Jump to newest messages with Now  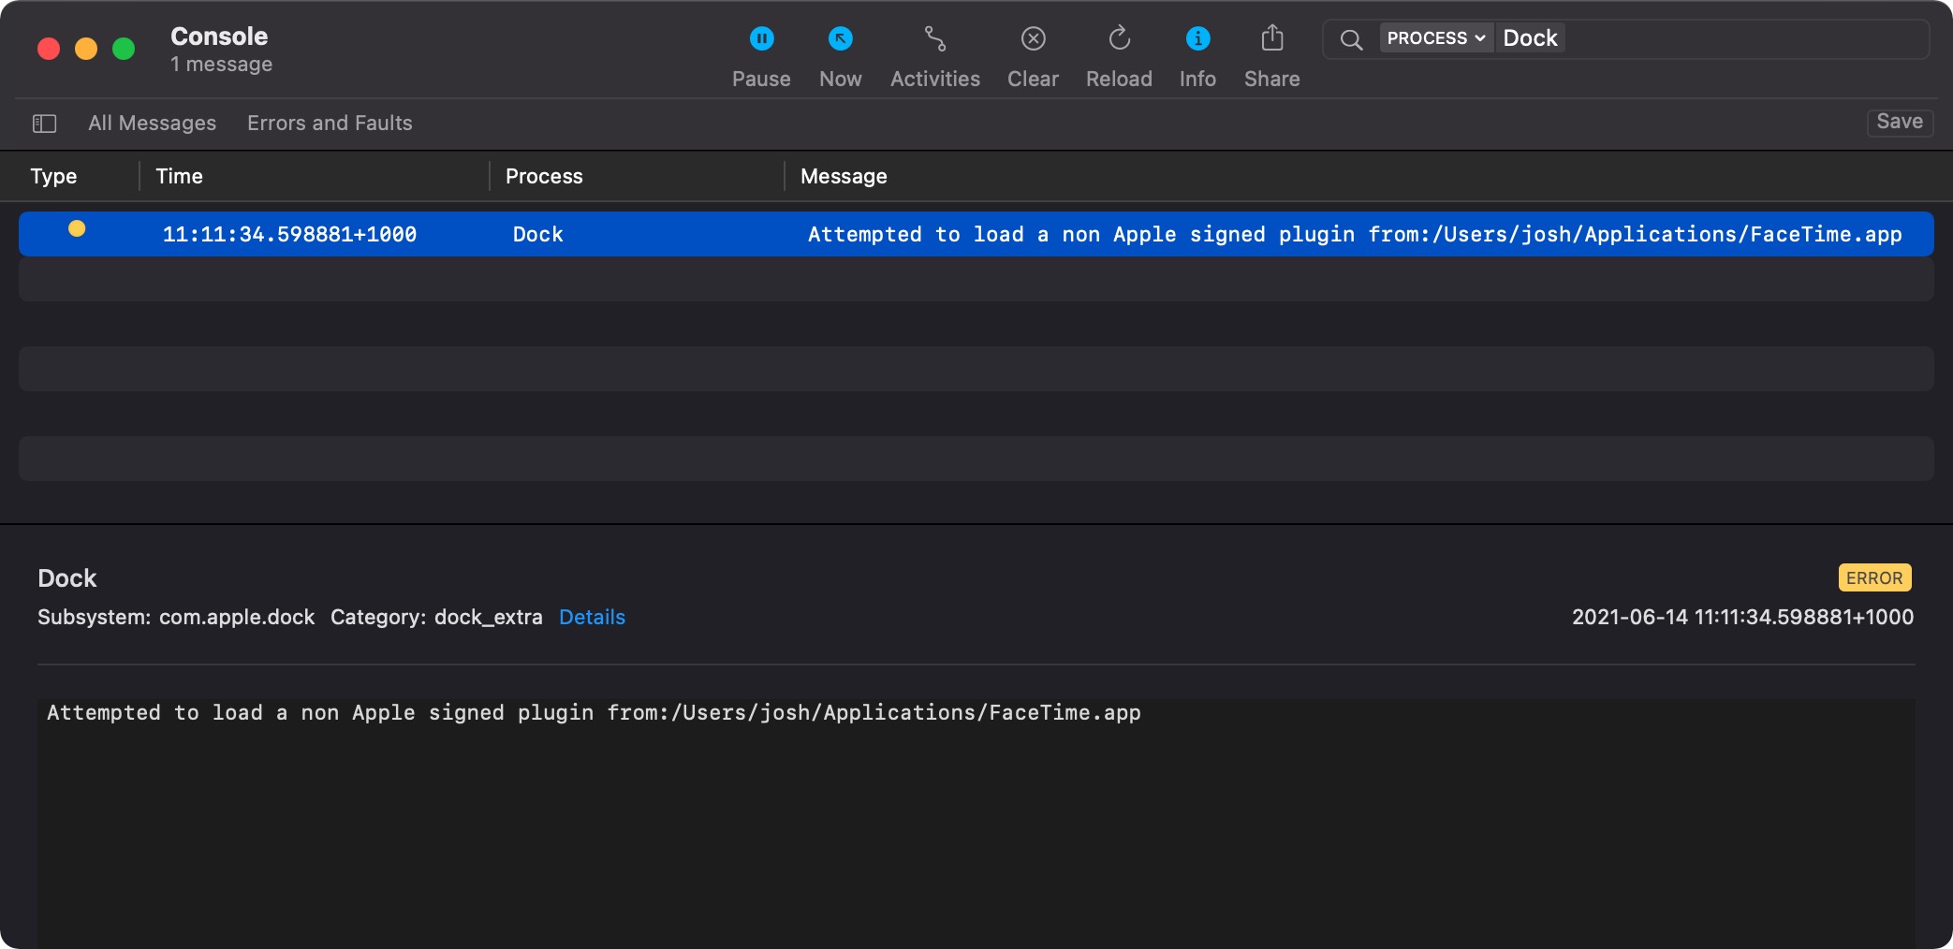tap(839, 51)
